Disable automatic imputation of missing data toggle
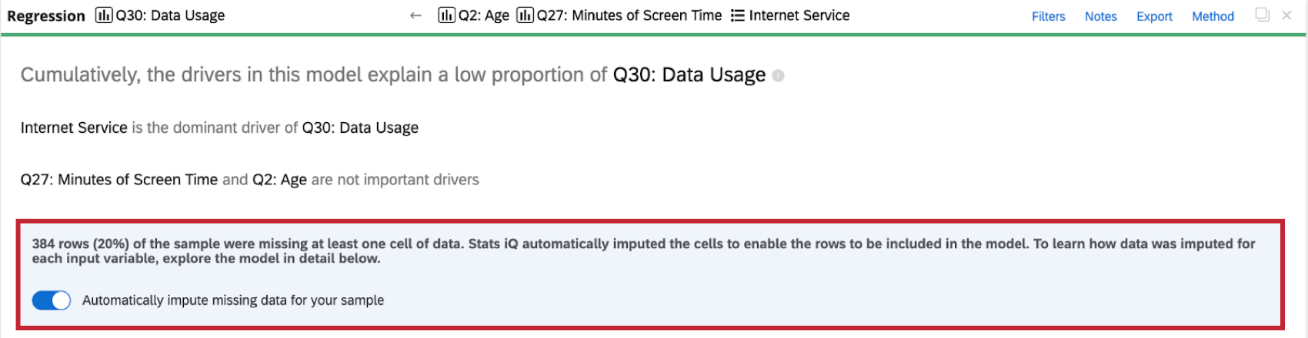Screen dimensions: 1308x338 tap(52, 300)
